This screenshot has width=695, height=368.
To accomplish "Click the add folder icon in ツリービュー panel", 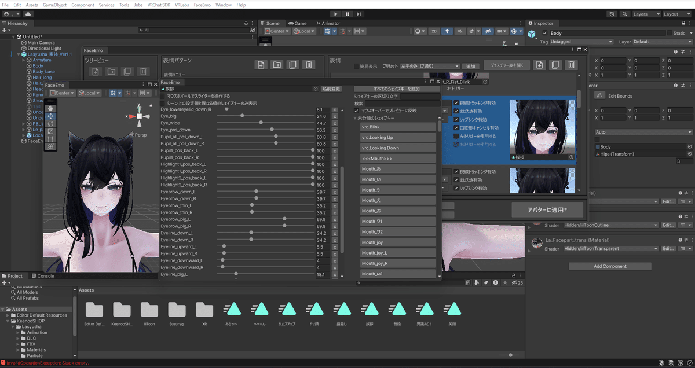I will [x=111, y=71].
